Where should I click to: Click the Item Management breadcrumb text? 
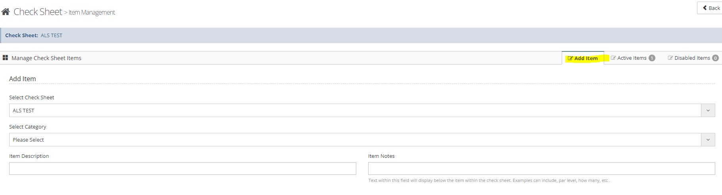tap(92, 13)
